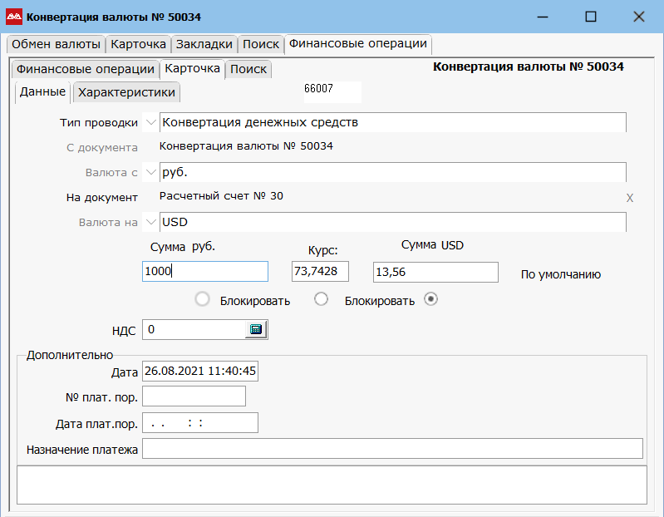The width and height of the screenshot is (664, 517).
Task: Close the Конвертация валюты window
Action: (638, 17)
